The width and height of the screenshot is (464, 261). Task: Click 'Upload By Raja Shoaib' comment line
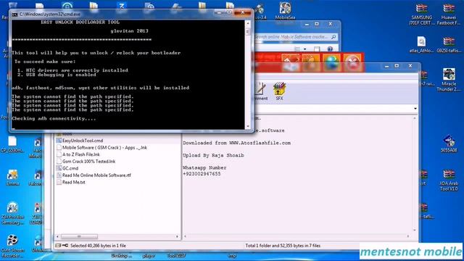(x=213, y=155)
